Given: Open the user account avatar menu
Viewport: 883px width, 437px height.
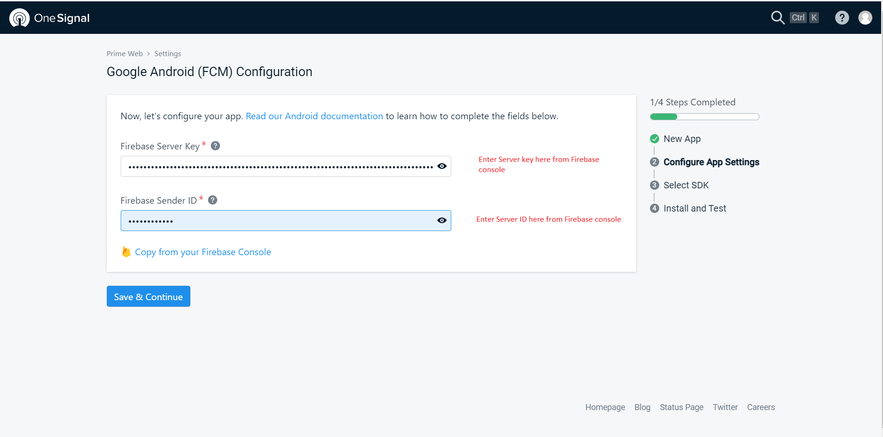Looking at the screenshot, I should point(865,18).
